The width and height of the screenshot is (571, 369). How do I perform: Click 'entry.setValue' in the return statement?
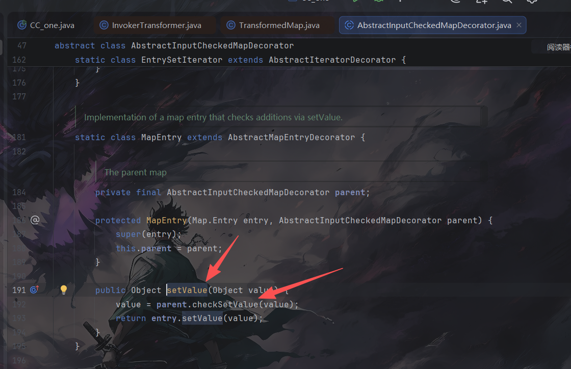click(187, 318)
